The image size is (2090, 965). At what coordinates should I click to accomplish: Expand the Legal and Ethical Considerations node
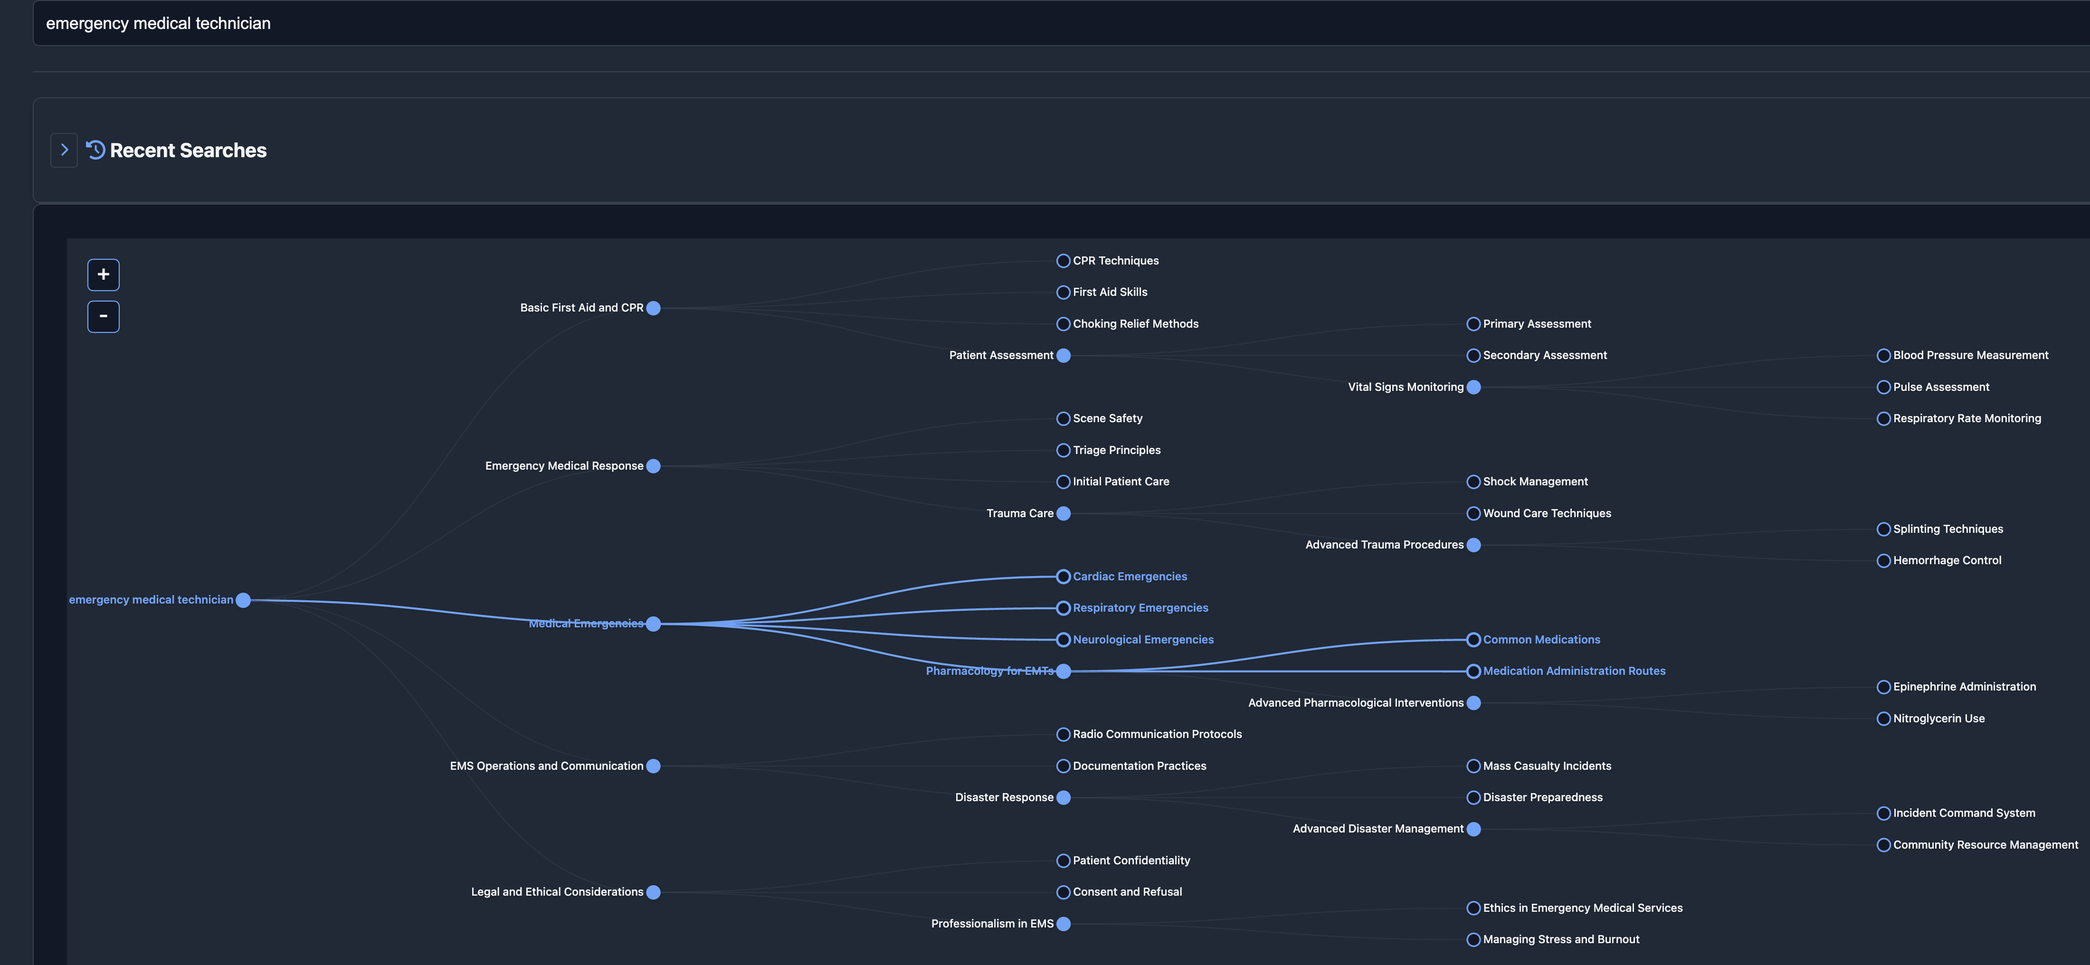[x=654, y=891]
